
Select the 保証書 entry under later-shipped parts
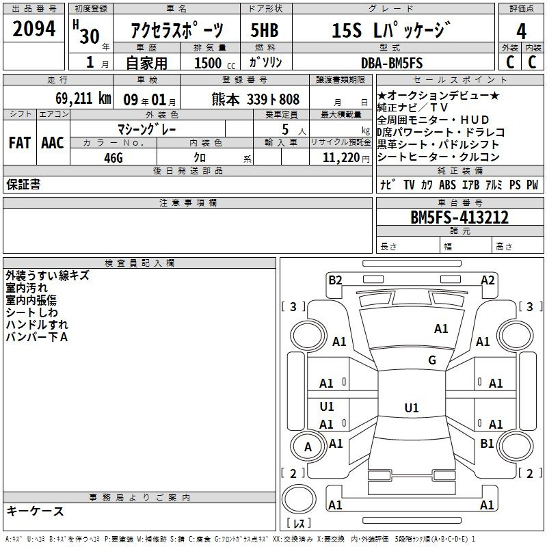tap(23, 185)
